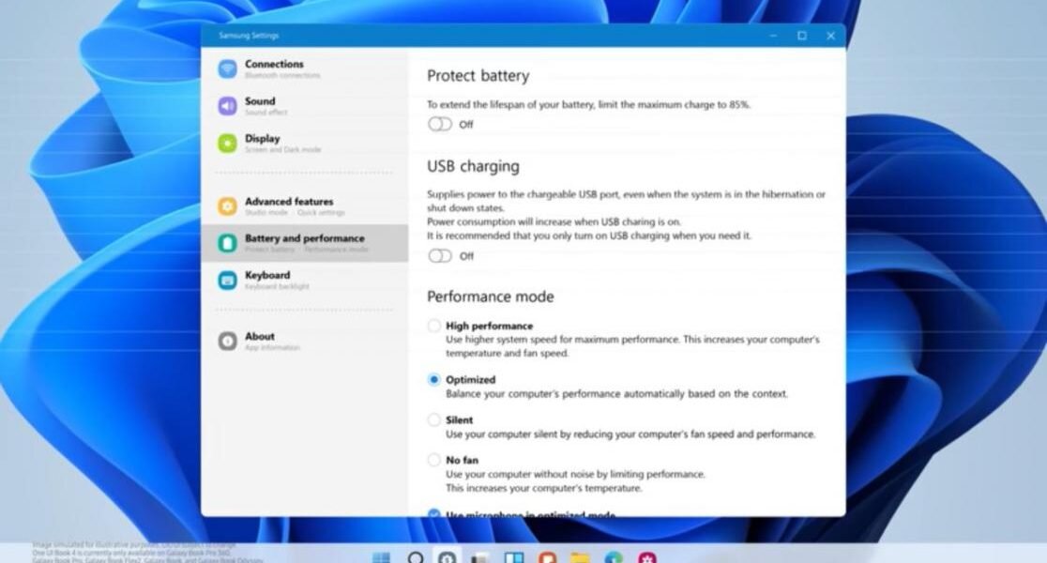Select the Battery and performance menu item

[305, 243]
